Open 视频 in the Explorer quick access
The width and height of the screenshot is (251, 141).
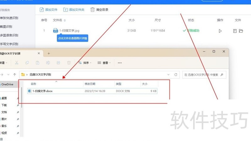(4, 133)
